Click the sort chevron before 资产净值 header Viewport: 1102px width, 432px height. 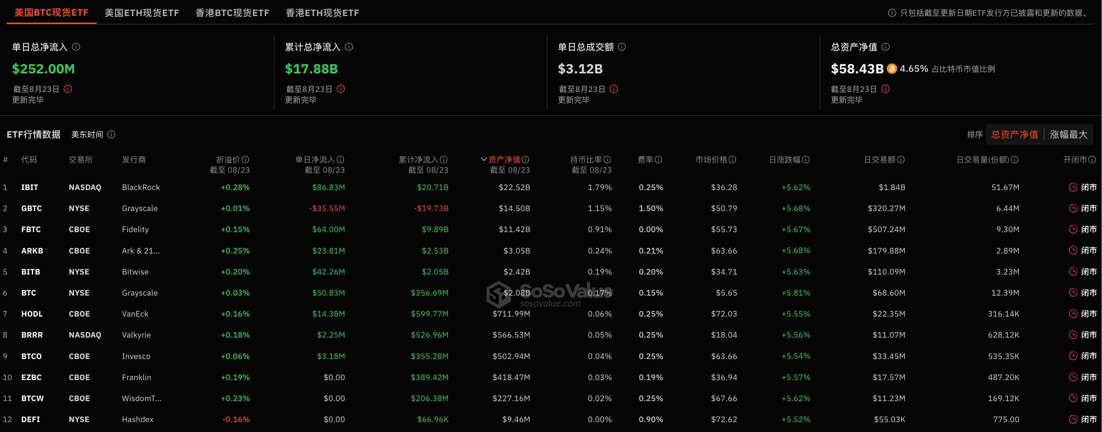coord(484,159)
